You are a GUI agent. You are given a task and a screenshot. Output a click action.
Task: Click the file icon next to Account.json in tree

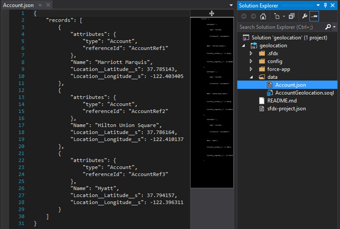tap(270, 85)
